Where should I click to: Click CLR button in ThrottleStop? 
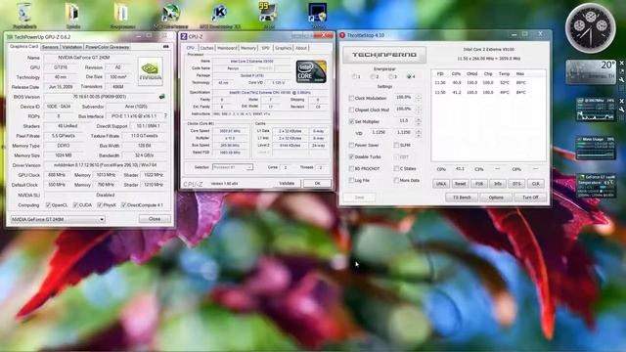coord(535,184)
